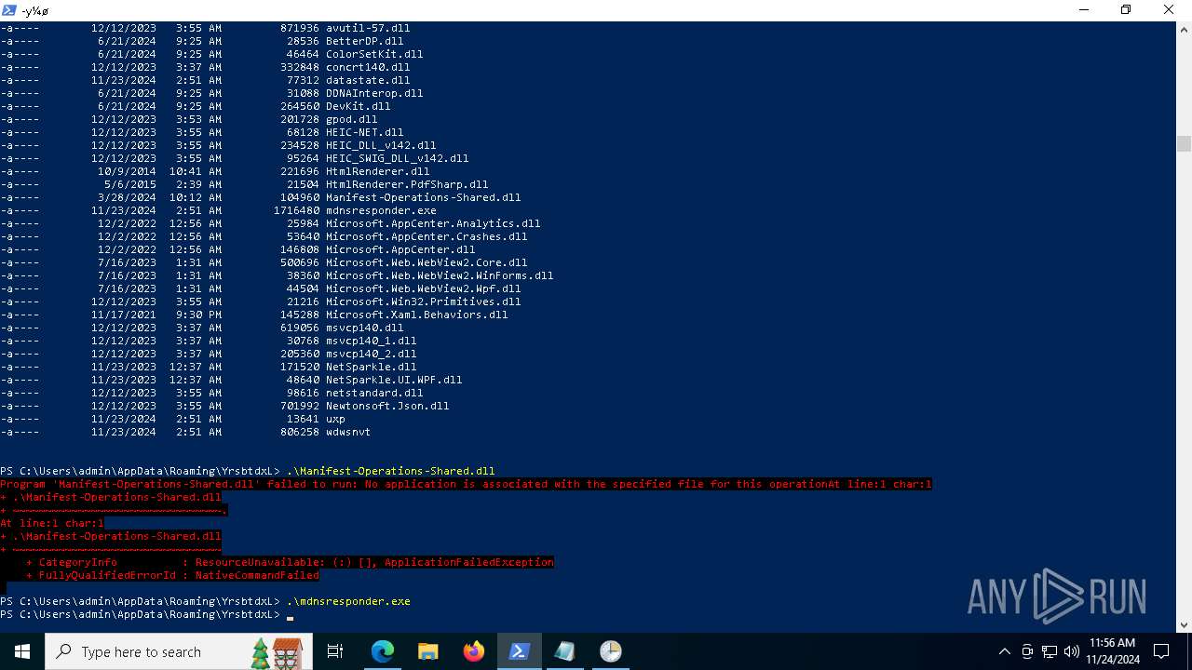Click the CategoryInfo error line

290,562
